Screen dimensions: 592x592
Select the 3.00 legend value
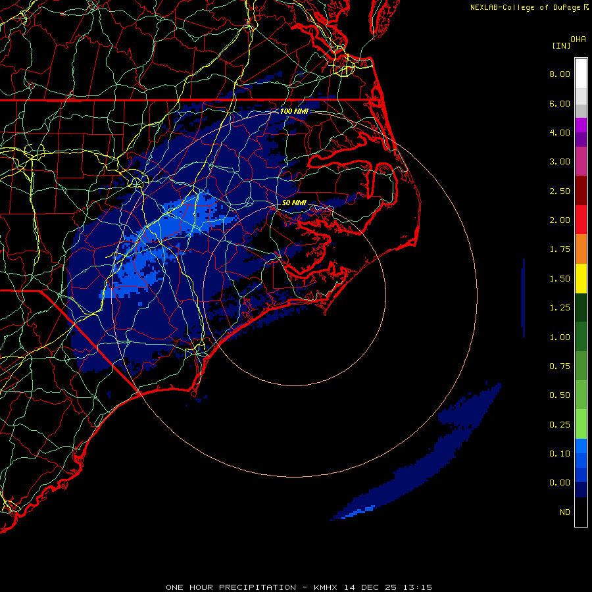(560, 162)
